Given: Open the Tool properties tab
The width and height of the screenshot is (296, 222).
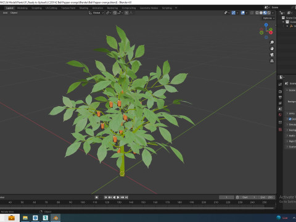Looking at the screenshot, I should tap(280, 84).
